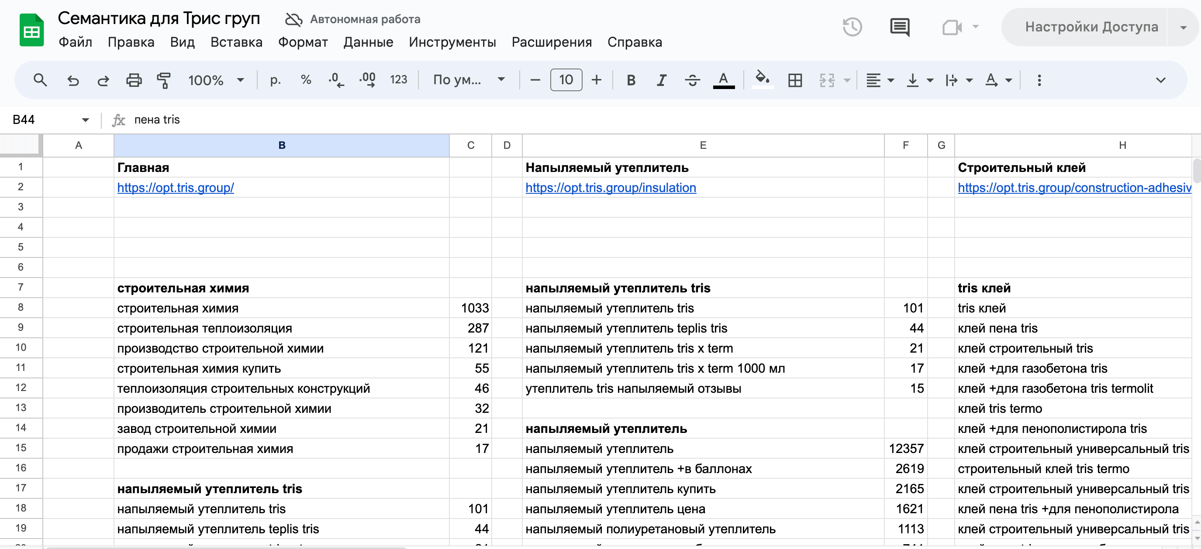Viewport: 1201px width, 549px height.
Task: Click the select-all corner box
Action: pyautogui.click(x=21, y=145)
